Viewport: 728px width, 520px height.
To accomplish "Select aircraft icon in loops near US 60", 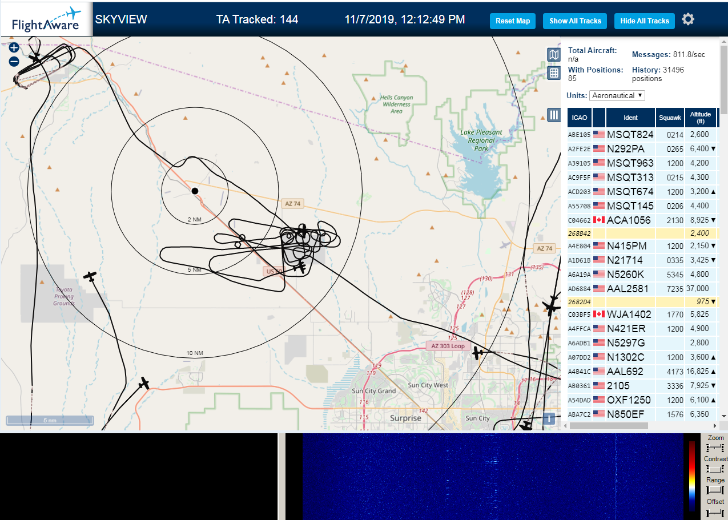I will click(299, 267).
